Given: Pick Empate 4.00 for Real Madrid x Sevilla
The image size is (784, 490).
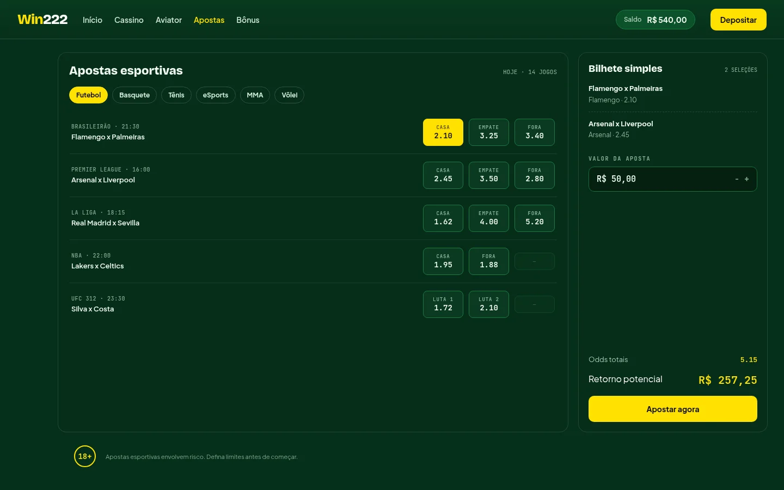Looking at the screenshot, I should pyautogui.click(x=489, y=218).
